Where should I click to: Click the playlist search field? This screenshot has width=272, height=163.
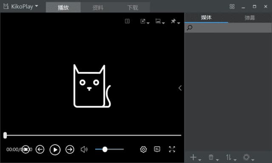228,28
